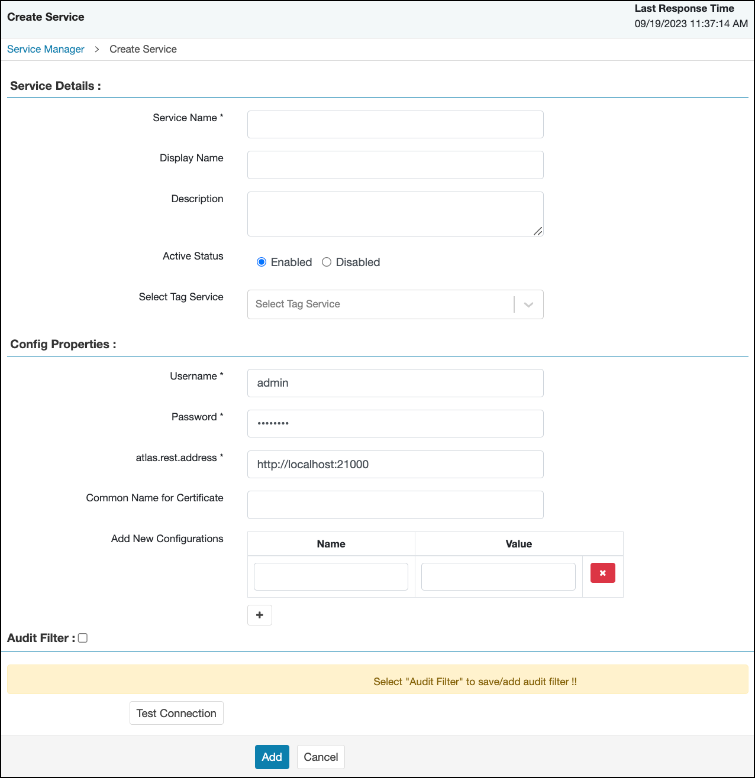Click Common Name for Certificate field

(395, 505)
